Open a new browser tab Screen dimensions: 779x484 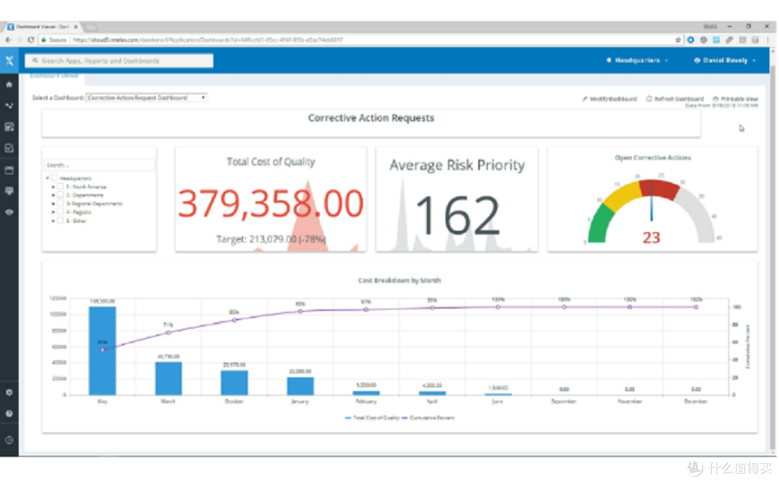click(91, 27)
